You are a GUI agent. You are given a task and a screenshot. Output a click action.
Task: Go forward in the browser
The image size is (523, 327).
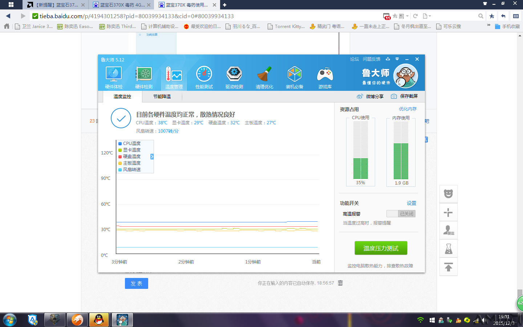click(x=23, y=16)
